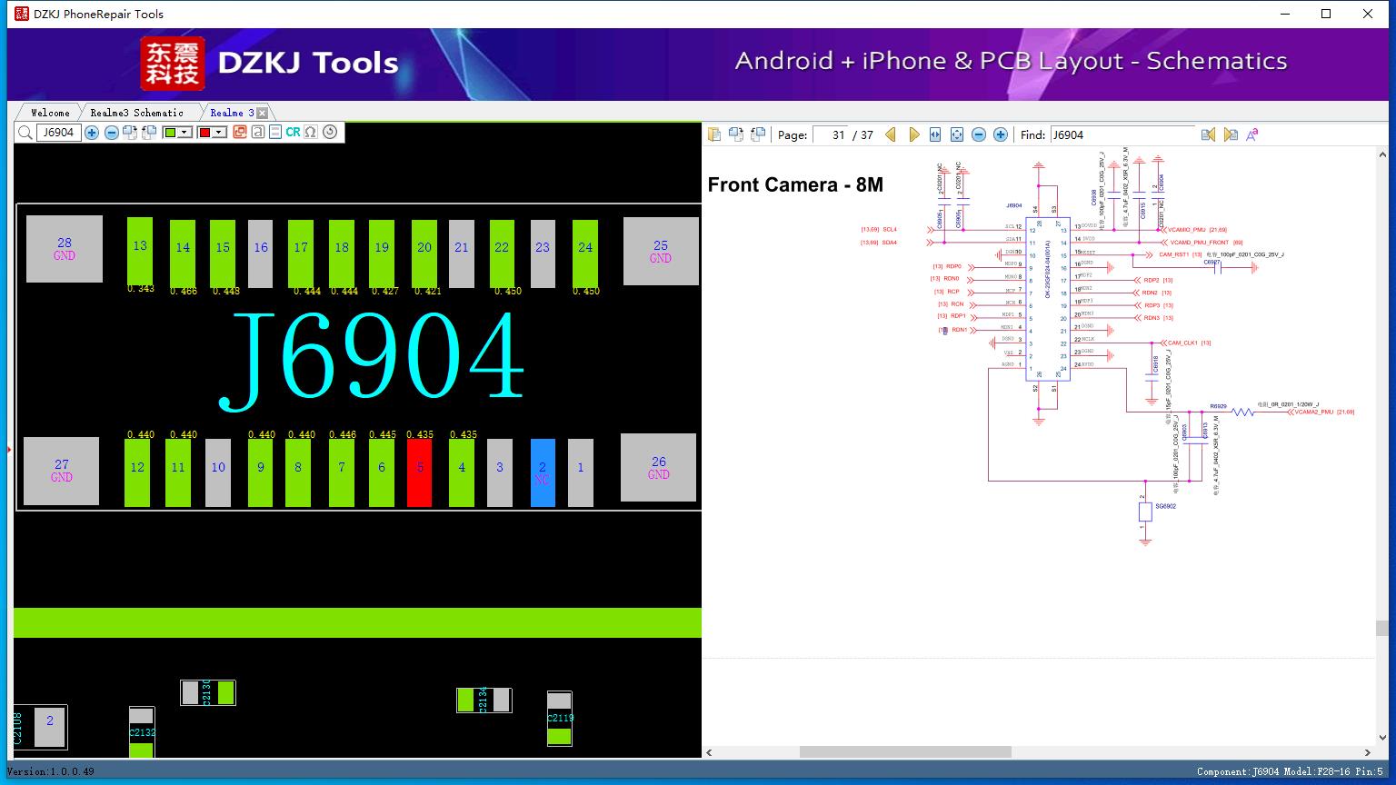The width and height of the screenshot is (1396, 785).
Task: Select pin 24 of connector J6904
Action: click(x=585, y=253)
